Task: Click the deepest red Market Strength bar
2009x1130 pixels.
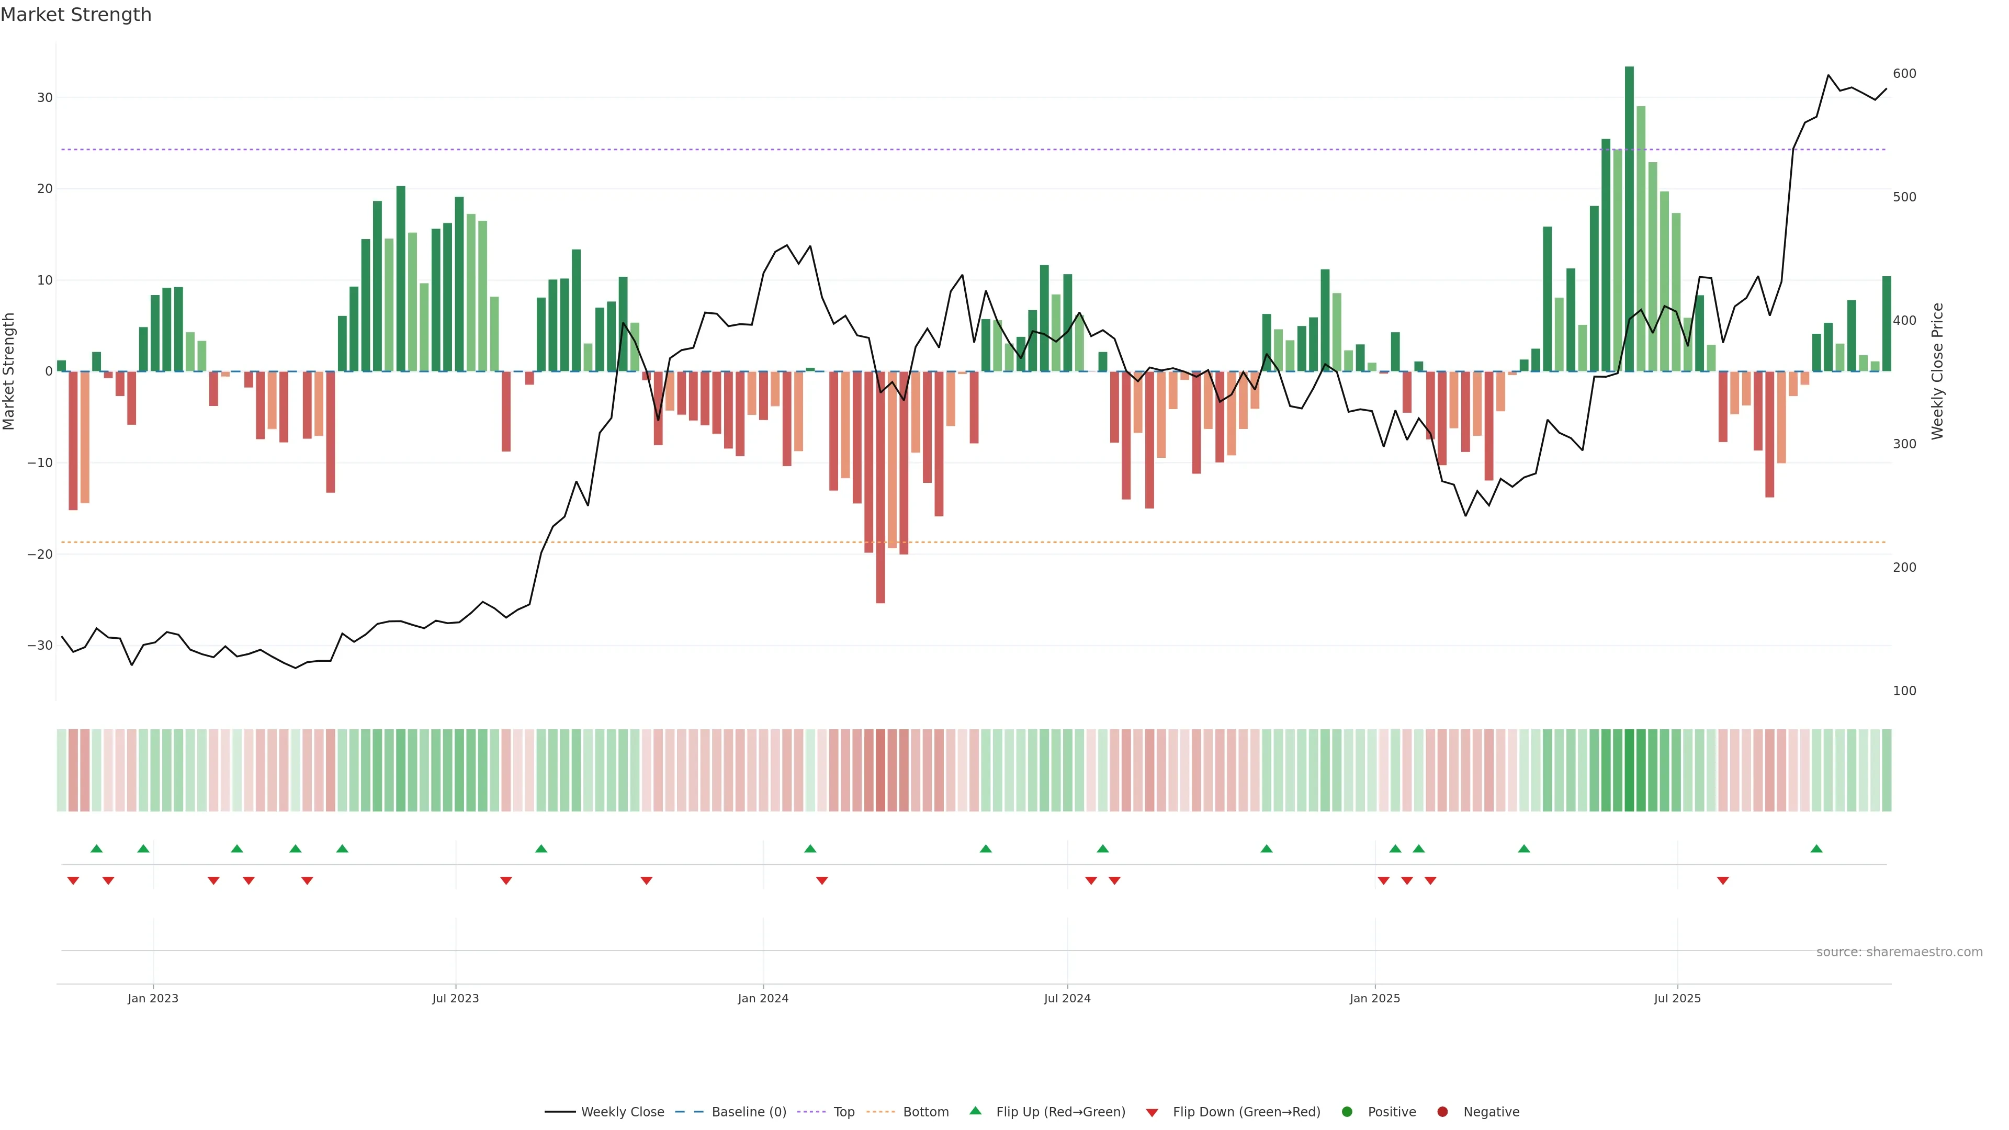Action: pos(881,488)
